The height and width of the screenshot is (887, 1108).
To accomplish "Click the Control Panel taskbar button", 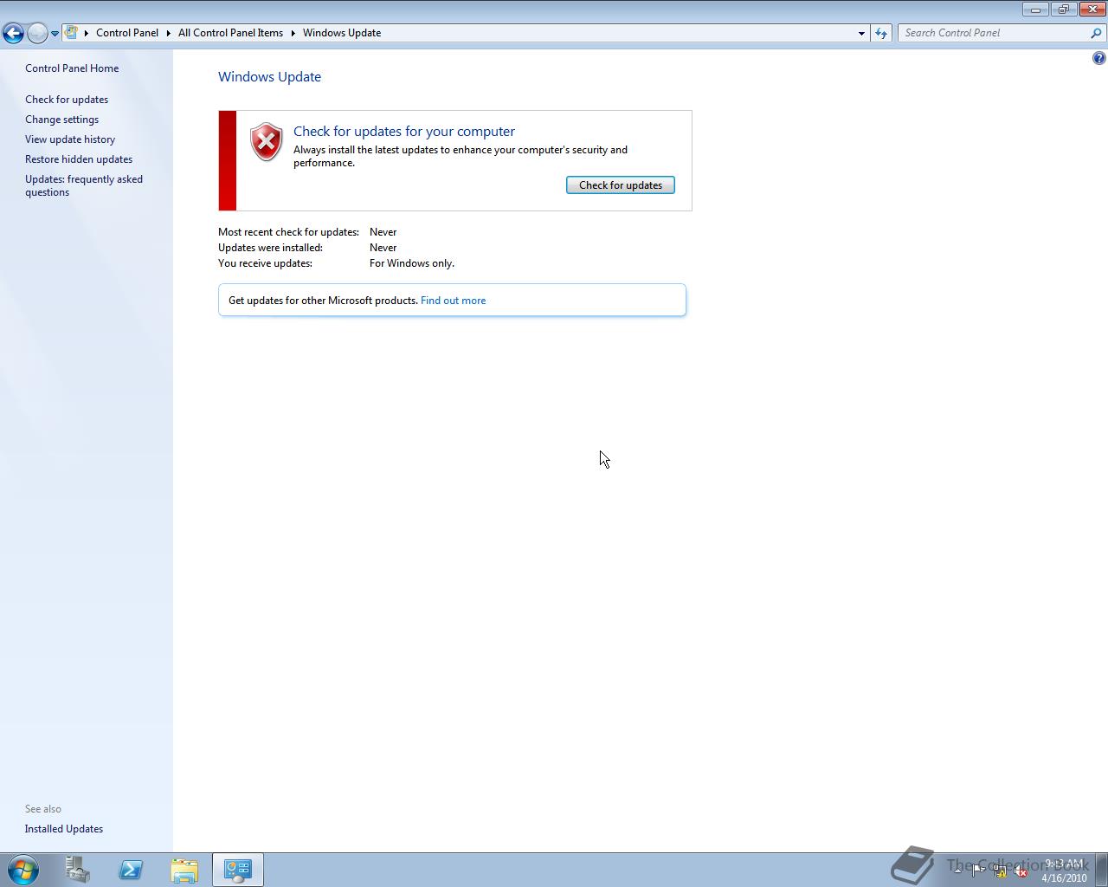I will pyautogui.click(x=238, y=870).
